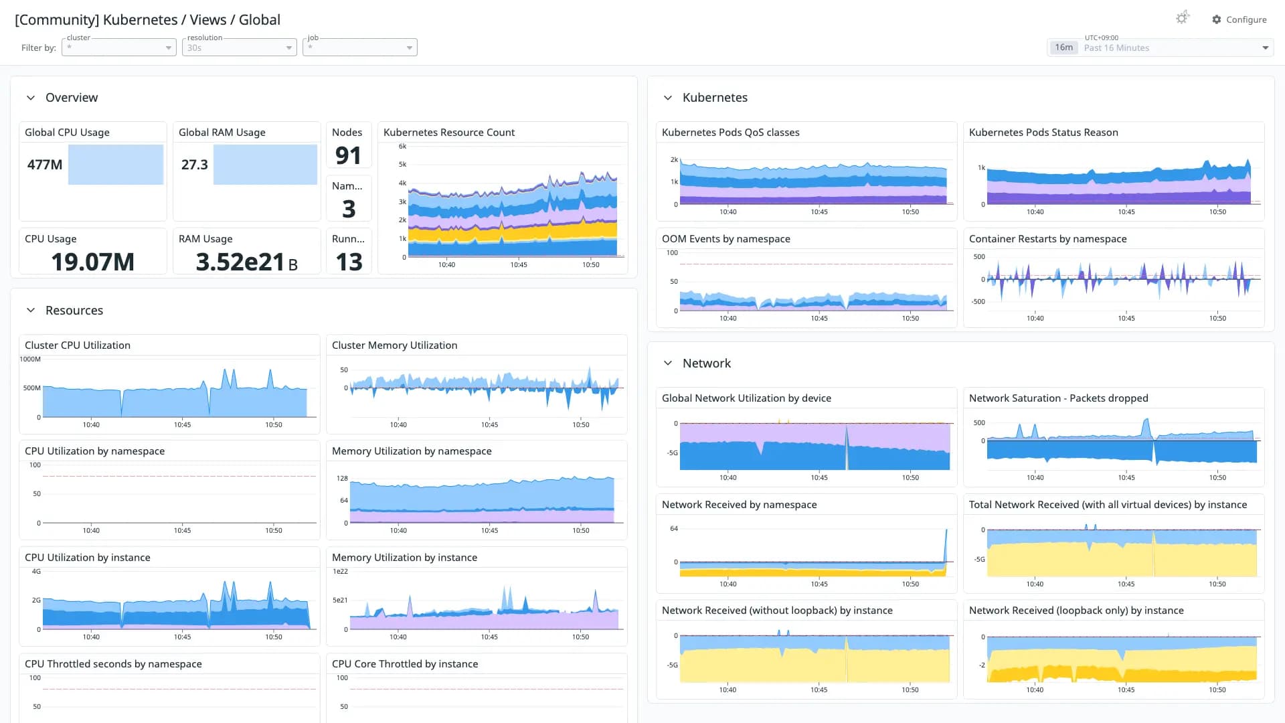Viewport: 1285px width, 723px height.
Task: Click the Namespaces count 3
Action: click(349, 209)
